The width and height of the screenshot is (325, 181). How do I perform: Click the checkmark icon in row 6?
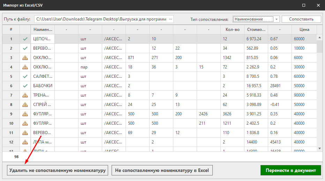pyautogui.click(x=25, y=86)
